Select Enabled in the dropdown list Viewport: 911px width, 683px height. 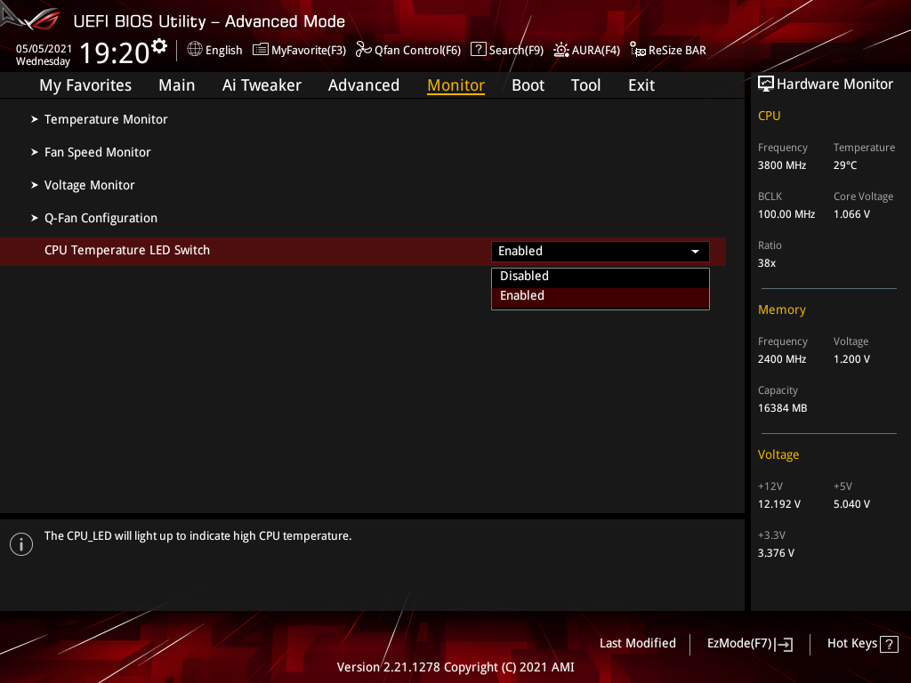(601, 297)
